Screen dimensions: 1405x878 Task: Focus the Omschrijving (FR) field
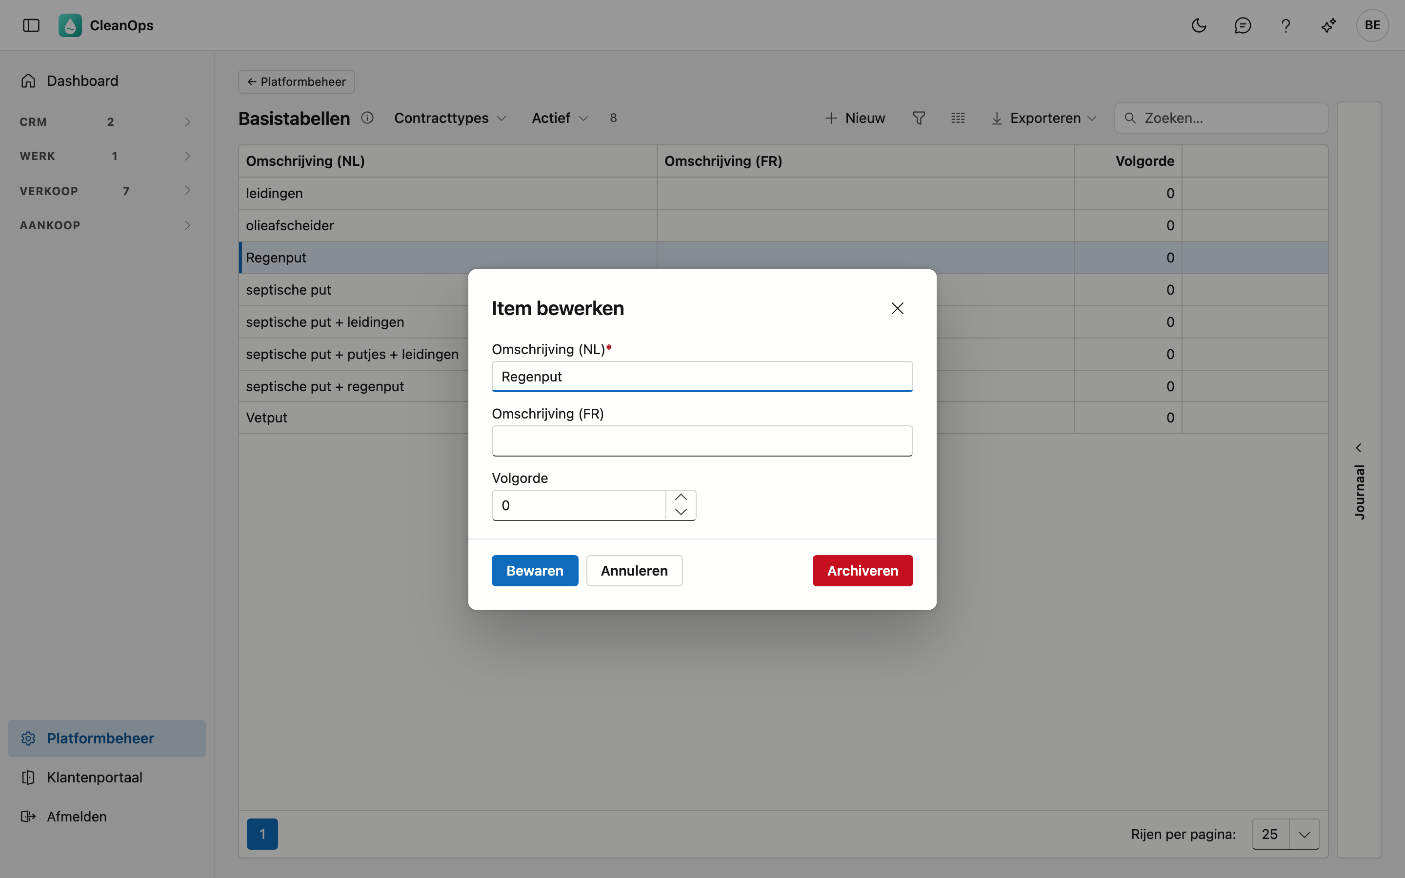click(x=702, y=441)
